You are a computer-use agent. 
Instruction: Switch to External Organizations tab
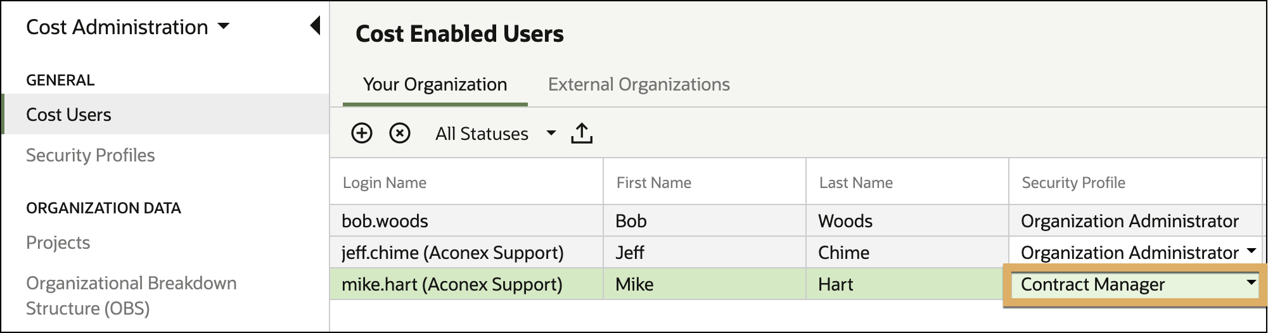[x=639, y=85]
